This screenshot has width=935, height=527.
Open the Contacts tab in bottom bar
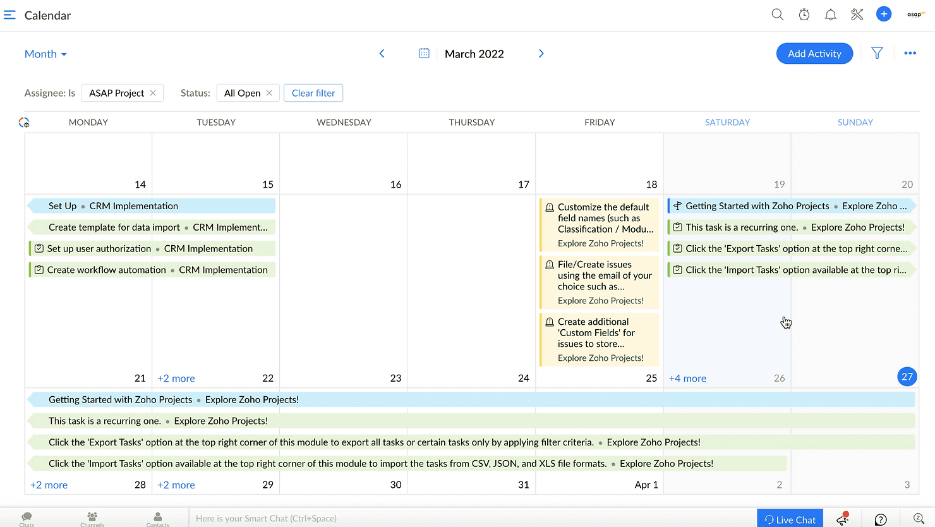(x=158, y=519)
